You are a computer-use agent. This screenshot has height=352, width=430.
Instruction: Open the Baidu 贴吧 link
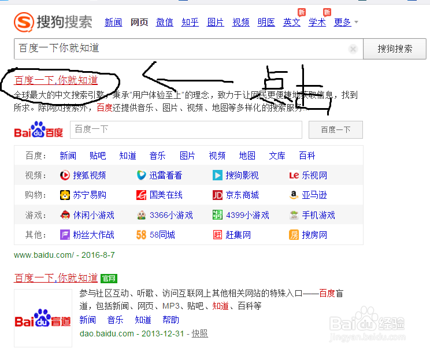point(98,155)
